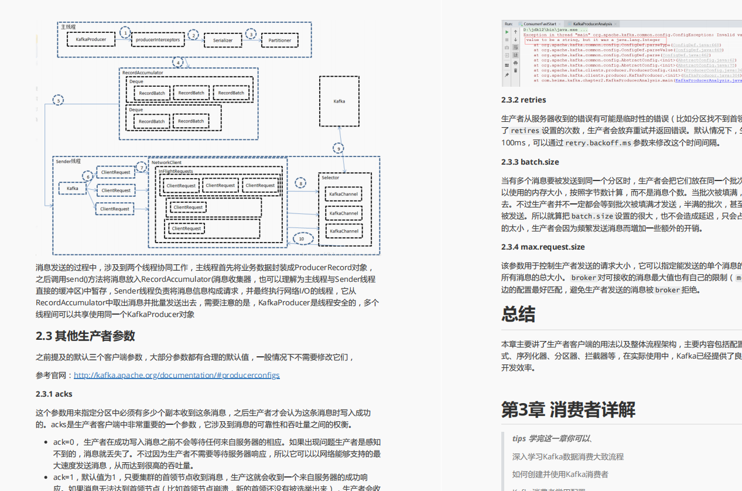Click the Selector label in the diagram
This screenshot has width=742, height=491.
330,178
